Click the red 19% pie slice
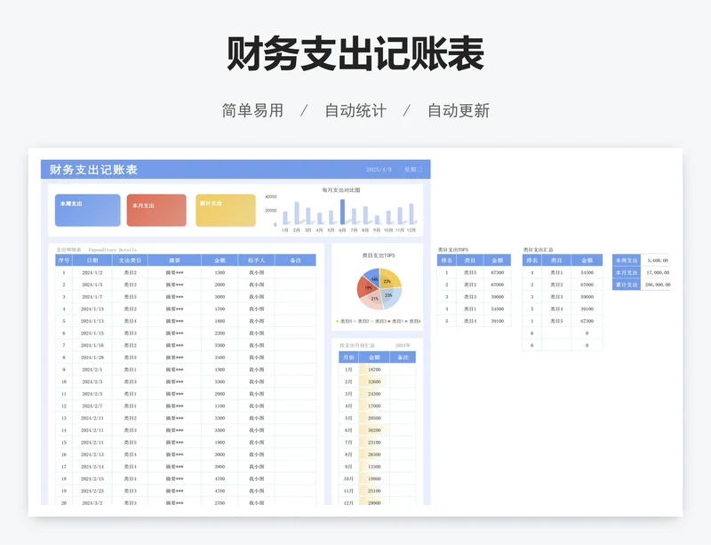Screen dimensions: 711x545 coord(365,288)
